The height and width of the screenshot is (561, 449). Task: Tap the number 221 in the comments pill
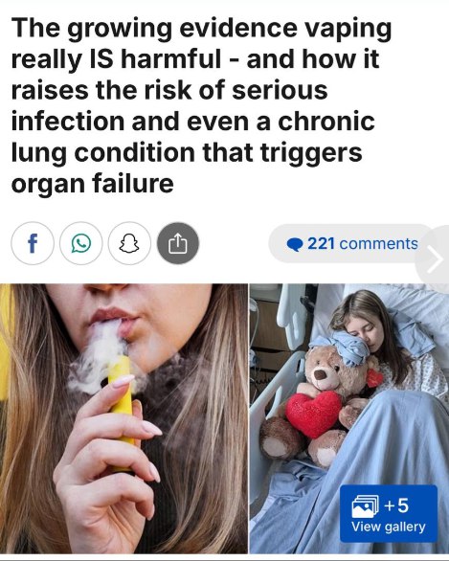321,244
